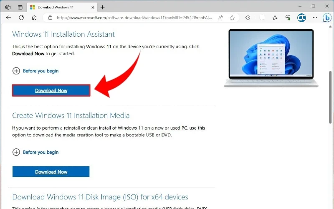Open the Extensions puzzle icon
This screenshot has width=334, height=209.
pyautogui.click(x=248, y=18)
